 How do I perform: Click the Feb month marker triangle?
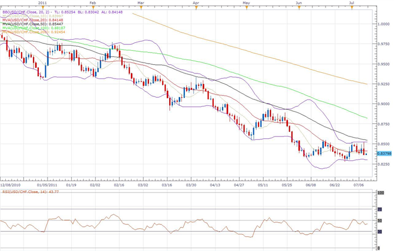[x=93, y=8]
